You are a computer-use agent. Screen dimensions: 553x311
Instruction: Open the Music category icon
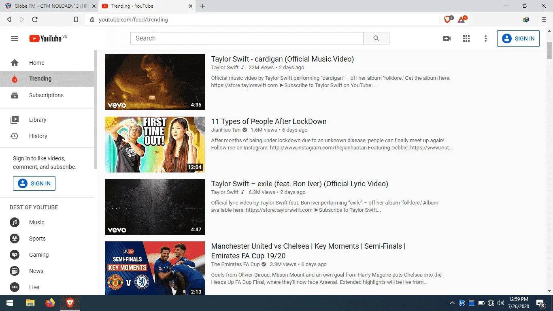tap(15, 222)
